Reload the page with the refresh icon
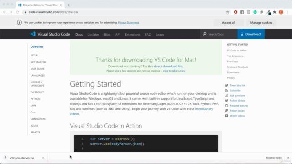The width and height of the screenshot is (292, 164). coord(17,12)
